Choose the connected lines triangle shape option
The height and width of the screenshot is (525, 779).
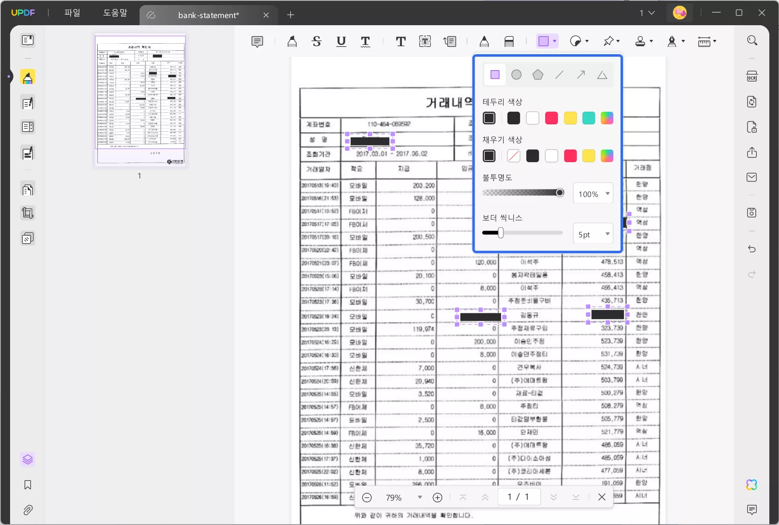click(602, 75)
